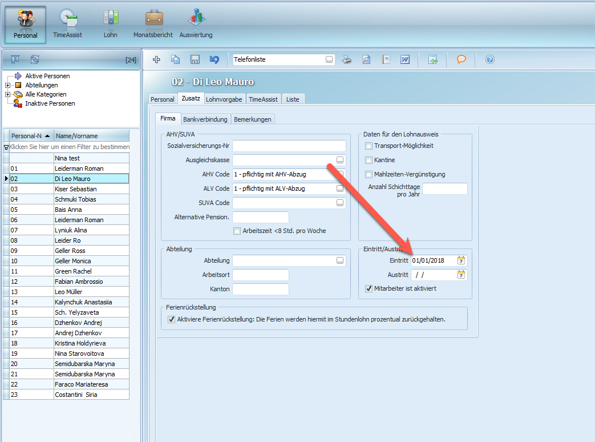Enable the Transport-Möglichkeit checkbox

pyautogui.click(x=369, y=146)
